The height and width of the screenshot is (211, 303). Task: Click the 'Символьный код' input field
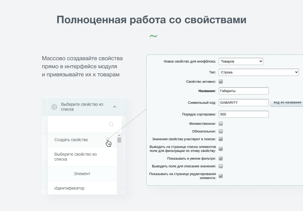[243, 102]
